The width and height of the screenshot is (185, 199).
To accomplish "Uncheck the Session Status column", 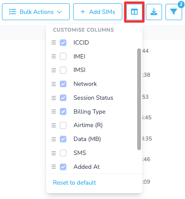I will click(x=63, y=98).
